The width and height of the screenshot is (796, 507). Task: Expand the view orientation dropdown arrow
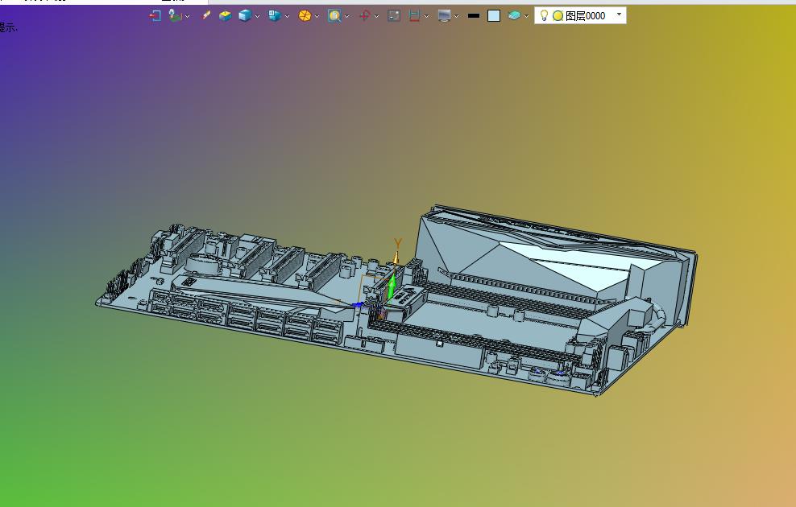(x=288, y=16)
